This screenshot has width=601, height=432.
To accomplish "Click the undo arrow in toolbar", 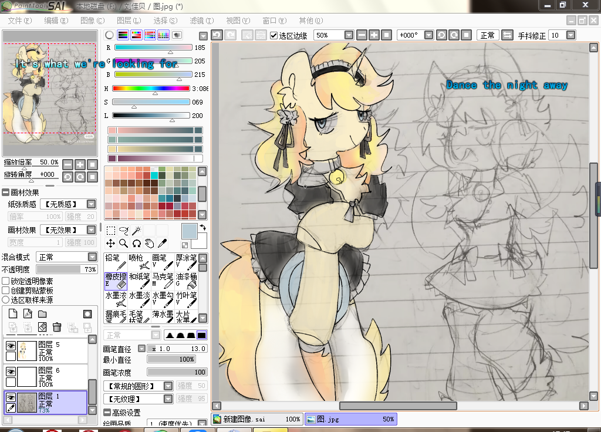I will click(x=217, y=35).
